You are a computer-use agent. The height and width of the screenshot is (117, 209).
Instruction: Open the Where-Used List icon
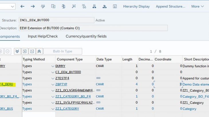point(84,6)
